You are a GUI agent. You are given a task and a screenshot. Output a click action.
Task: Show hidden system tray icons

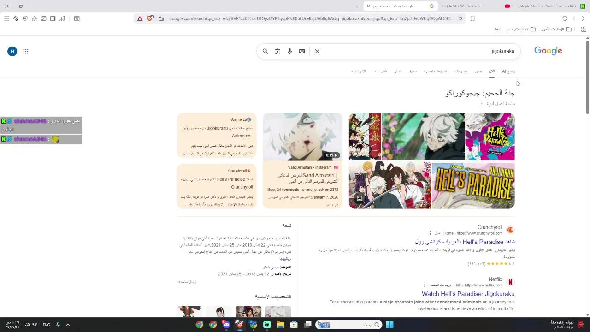(x=68, y=325)
